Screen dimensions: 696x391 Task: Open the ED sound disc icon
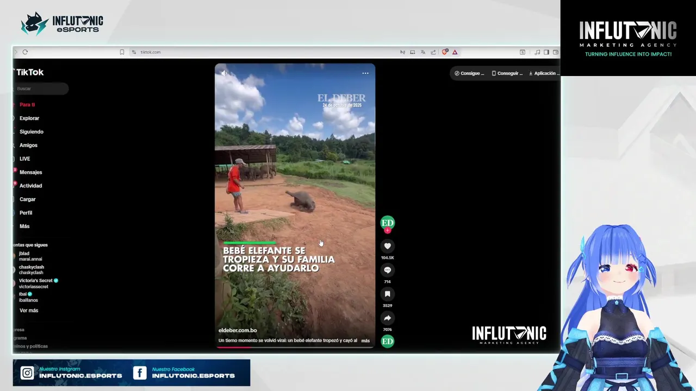tap(387, 341)
